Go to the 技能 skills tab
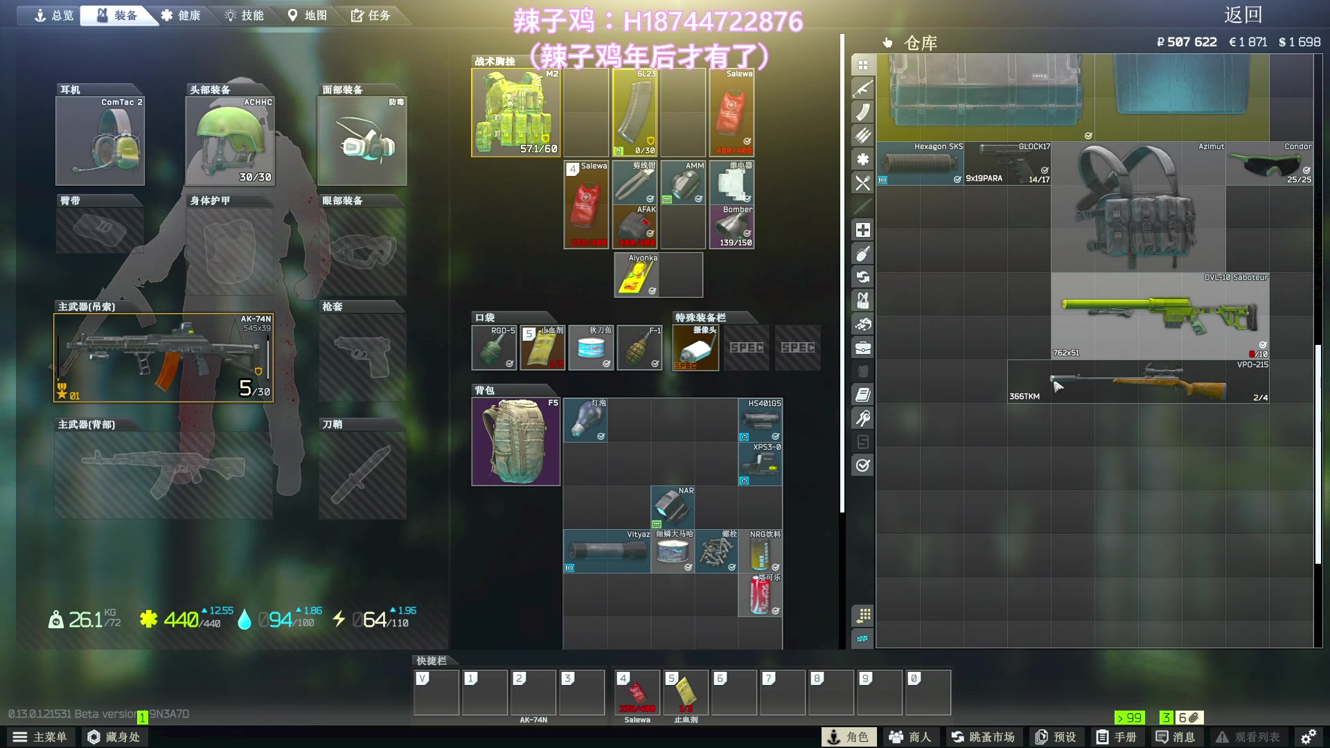The width and height of the screenshot is (1330, 748). coord(245,15)
